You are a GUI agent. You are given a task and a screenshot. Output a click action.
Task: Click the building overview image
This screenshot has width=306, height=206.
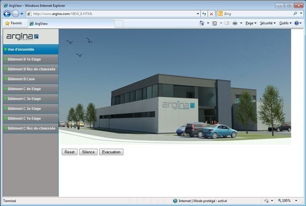coord(175,87)
